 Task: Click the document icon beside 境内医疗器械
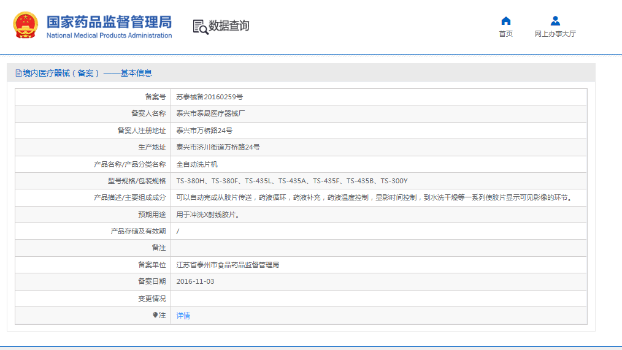18,73
